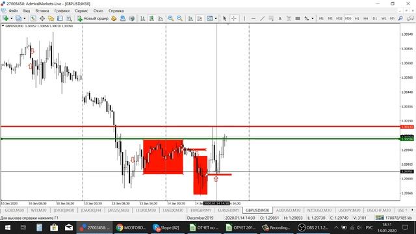Set timeframe to D1
The width and height of the screenshot is (416, 234).
tap(374, 18)
